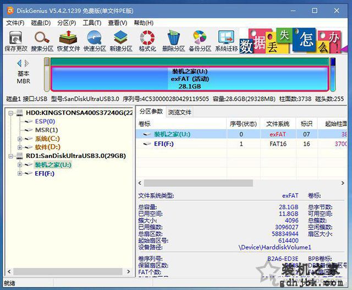Click the disk tree horizontal scrollbar thumb
This screenshot has width=352, height=290.
(x=68, y=271)
